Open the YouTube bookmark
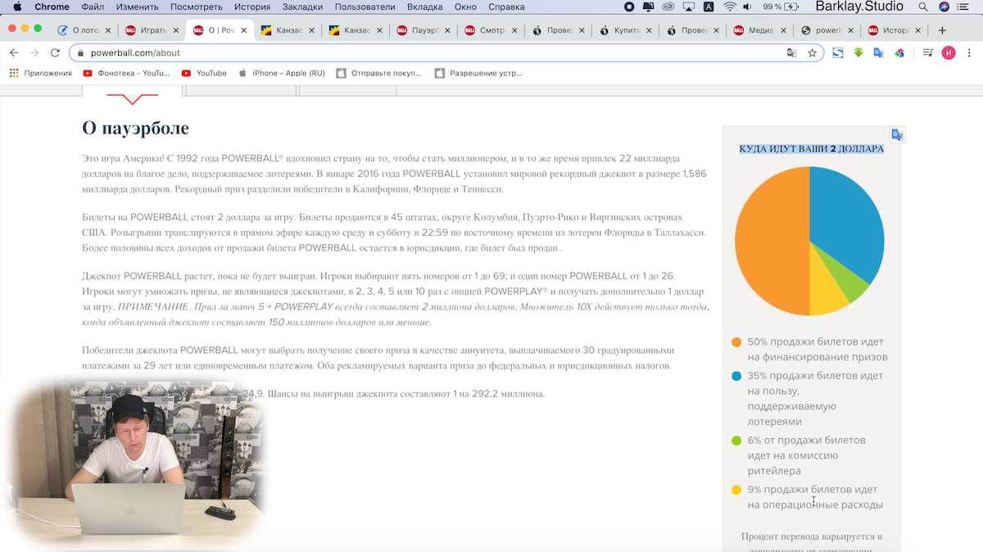983x552 pixels. click(204, 73)
